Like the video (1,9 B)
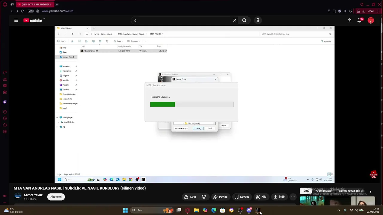This screenshot has height=215, width=383. 190,197
